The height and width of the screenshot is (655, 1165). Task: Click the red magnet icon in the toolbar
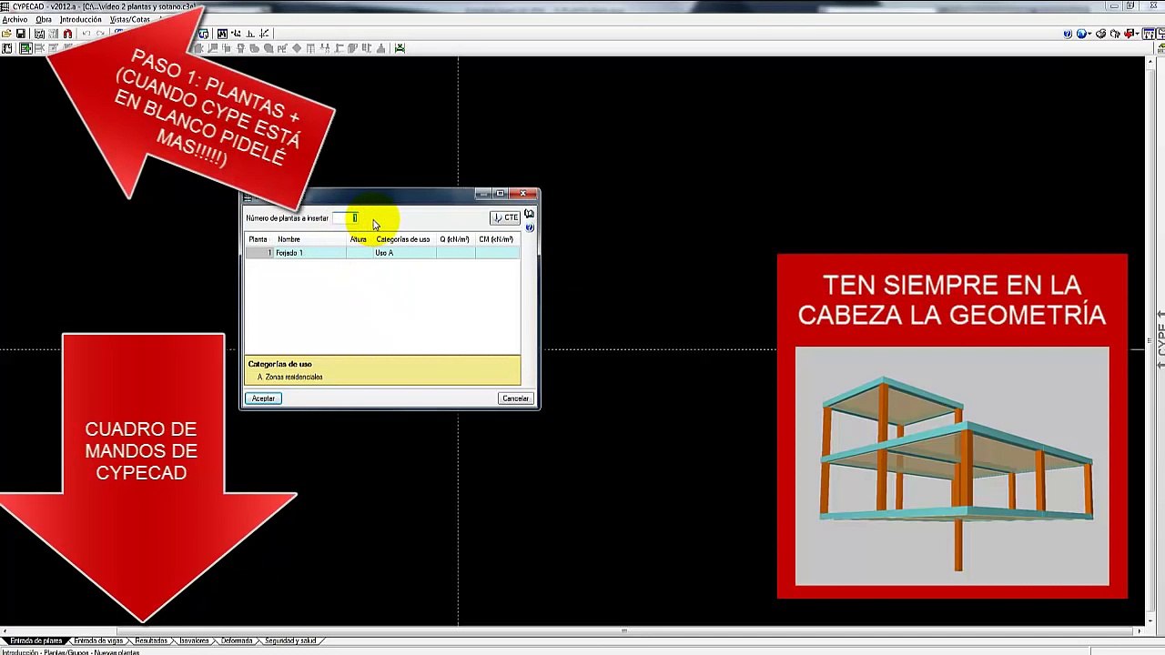click(x=67, y=34)
